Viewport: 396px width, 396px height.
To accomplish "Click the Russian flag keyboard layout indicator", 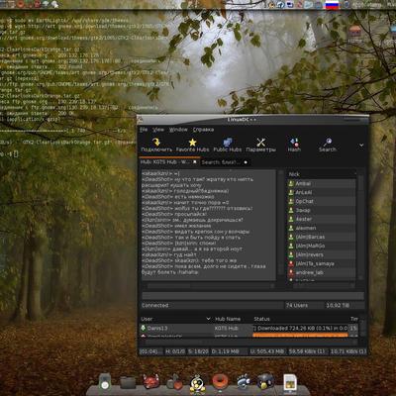I will [332, 5].
